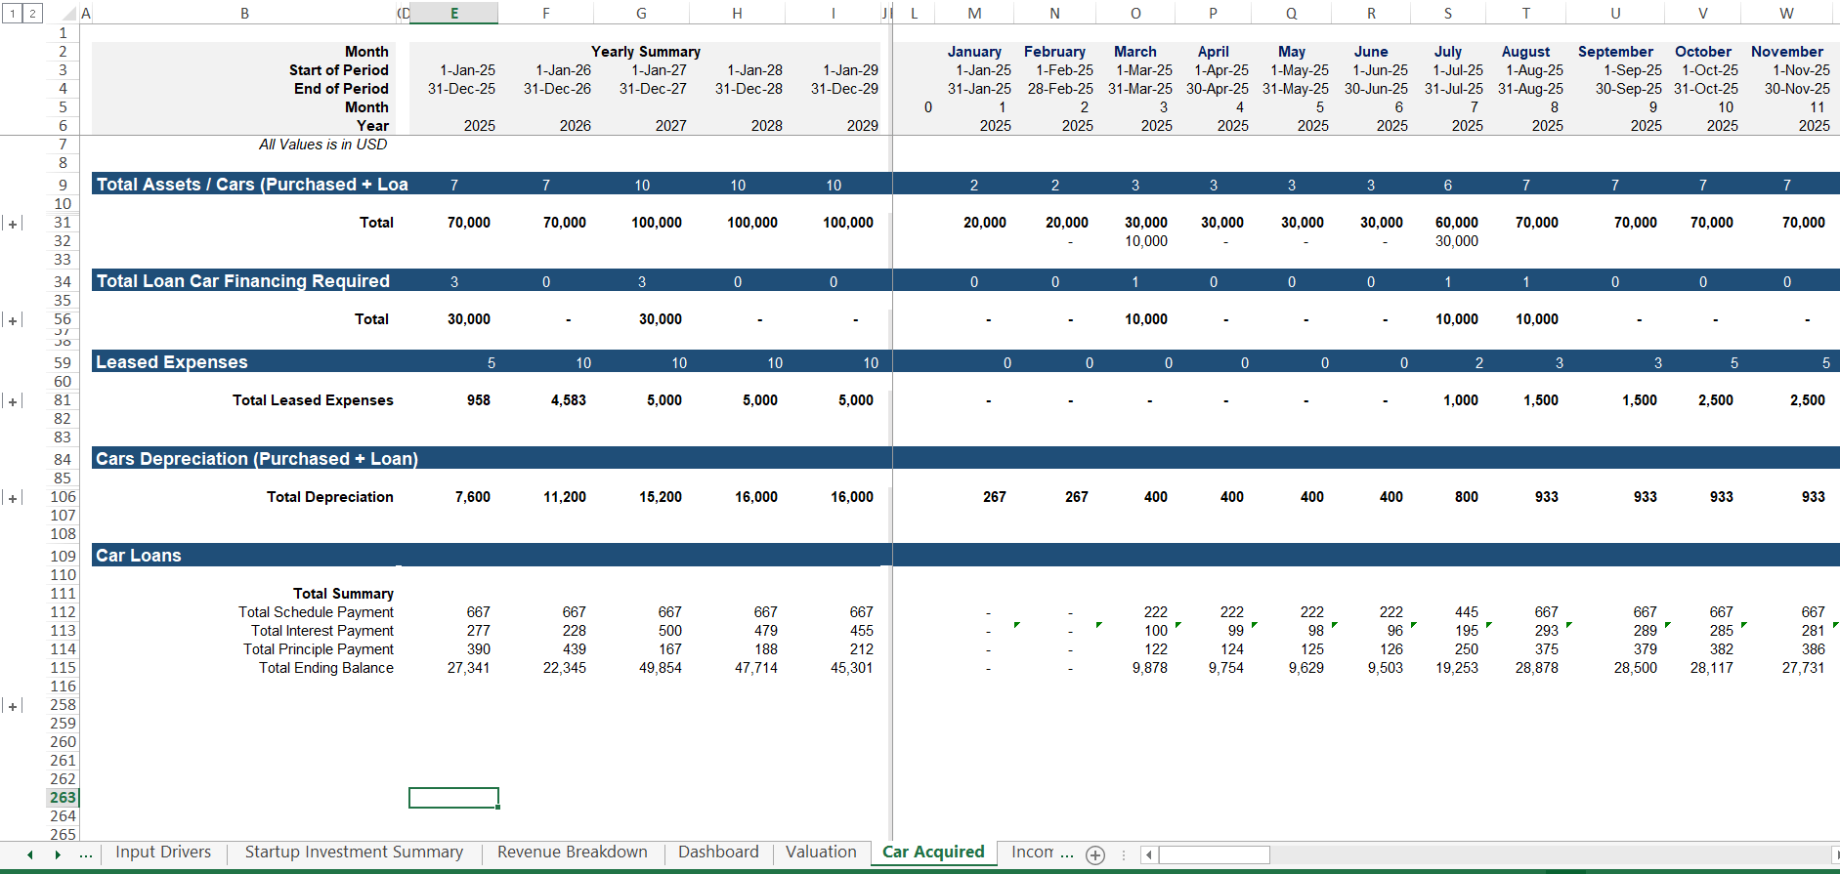Select row 112 header
The height and width of the screenshot is (874, 1840).
[63, 612]
